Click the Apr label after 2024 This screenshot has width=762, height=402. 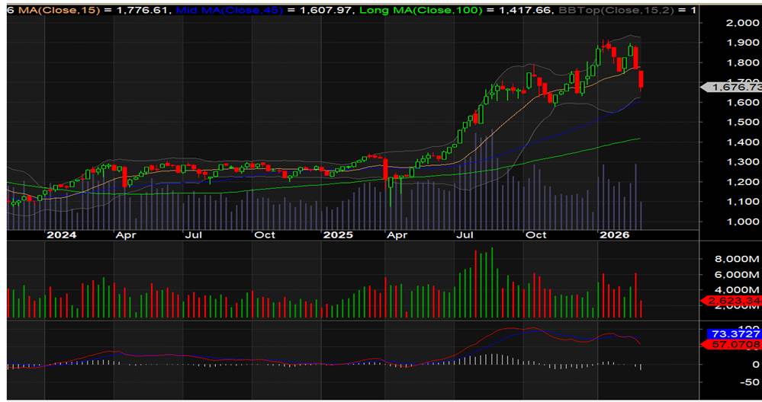click(126, 235)
